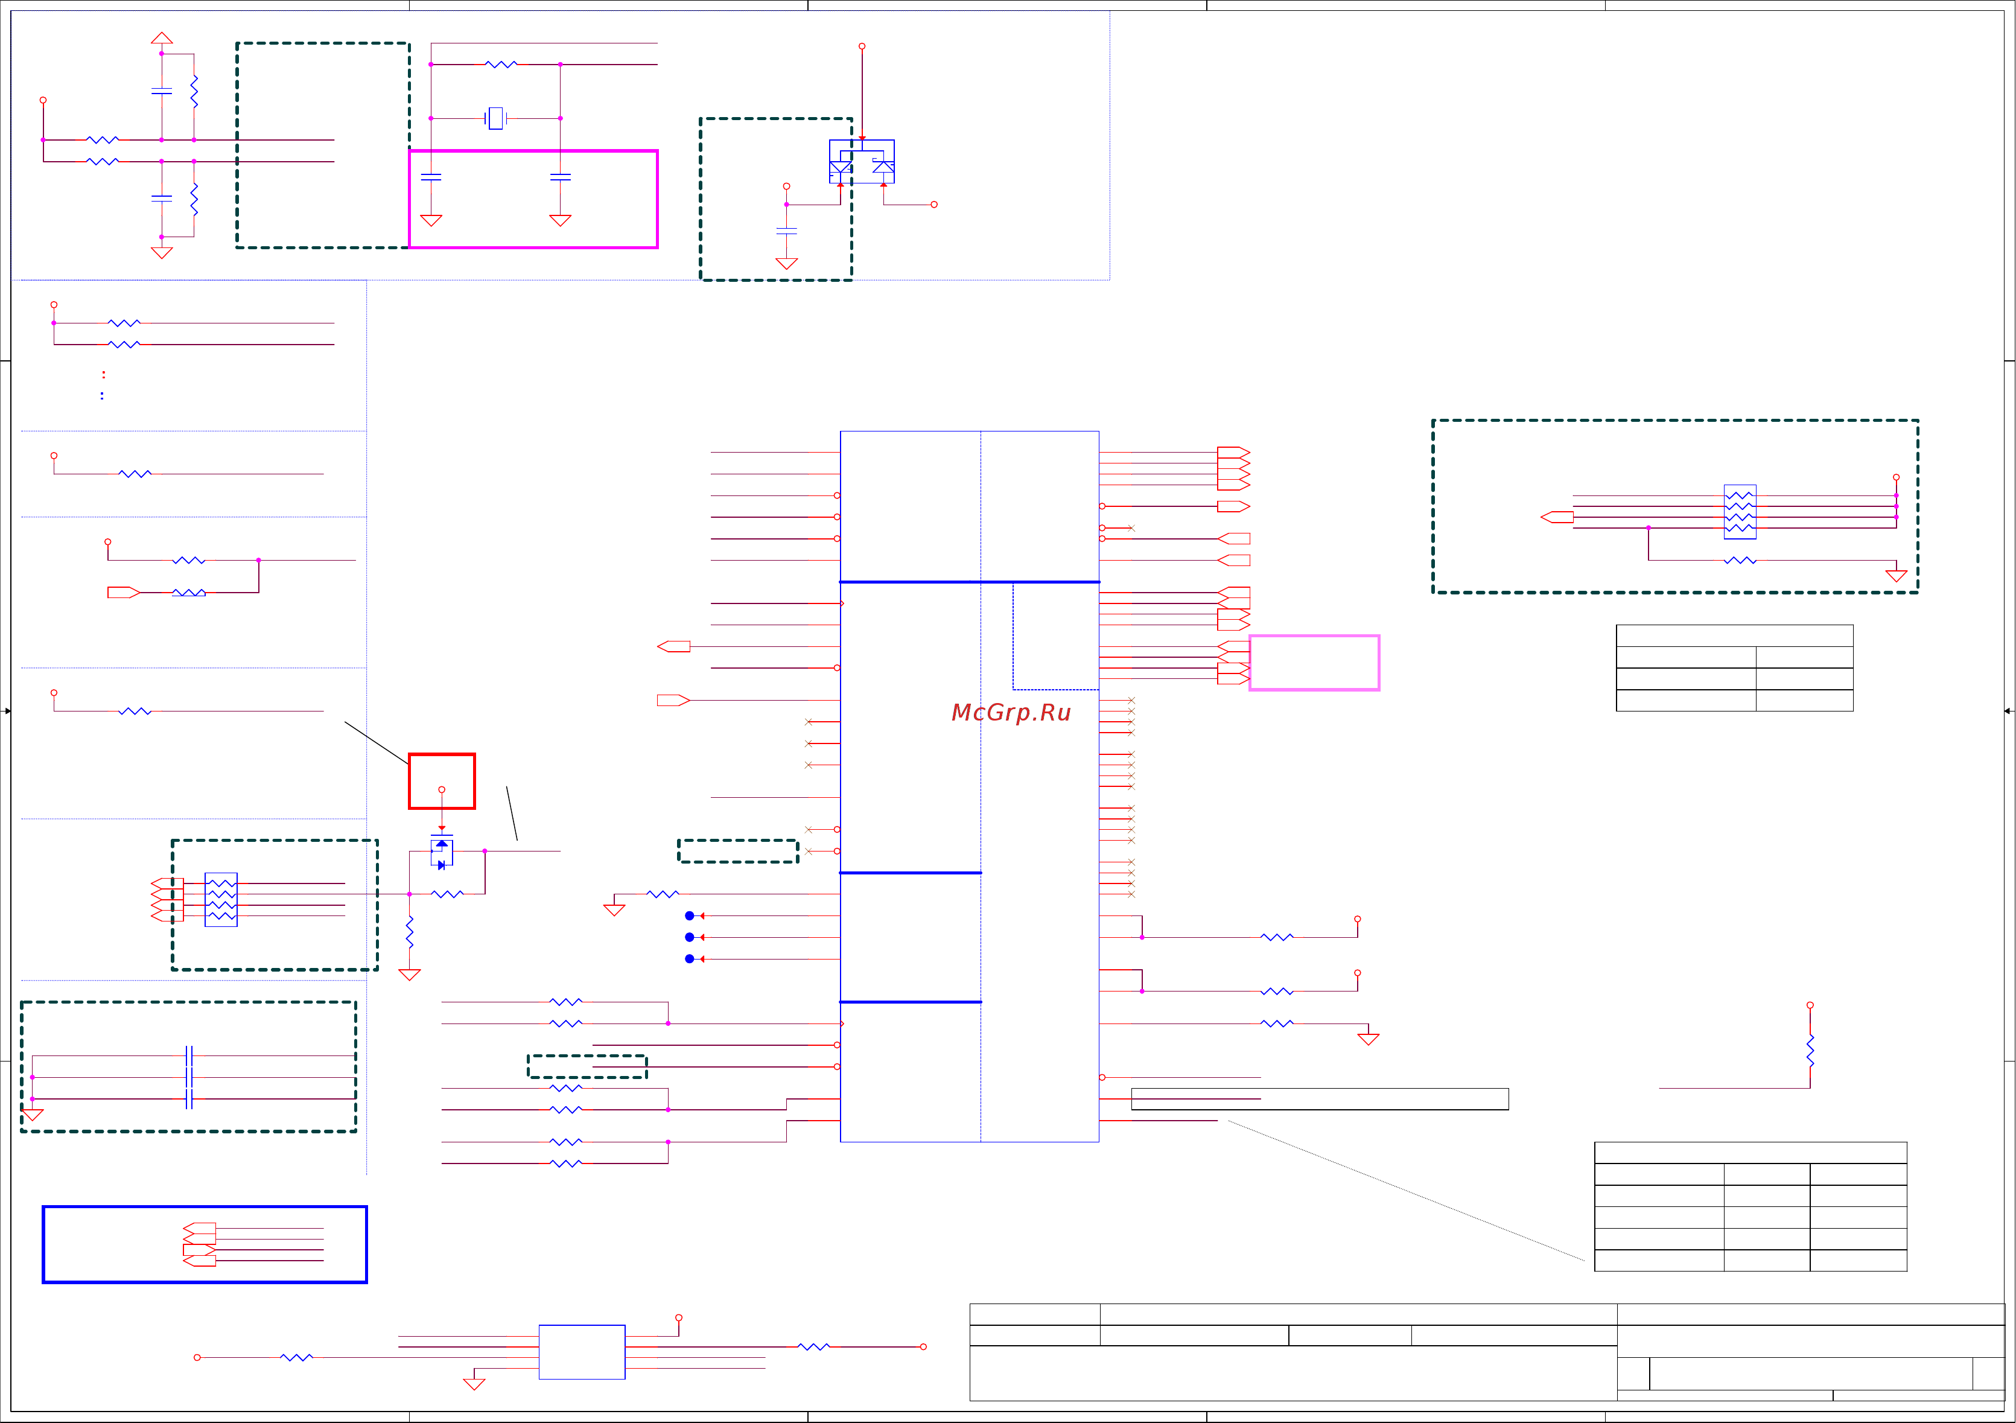The image size is (2016, 1423).
Task: Click the three-column table
Action: 1750,1206
